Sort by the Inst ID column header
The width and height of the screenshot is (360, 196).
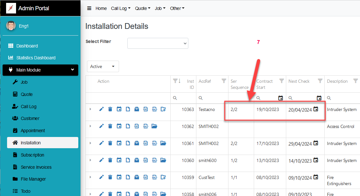(x=190, y=84)
